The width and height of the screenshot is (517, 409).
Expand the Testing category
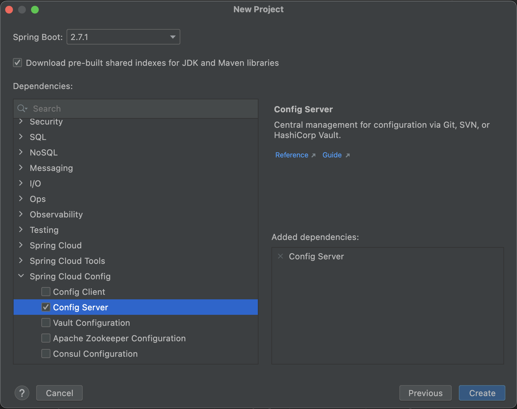[x=21, y=230]
